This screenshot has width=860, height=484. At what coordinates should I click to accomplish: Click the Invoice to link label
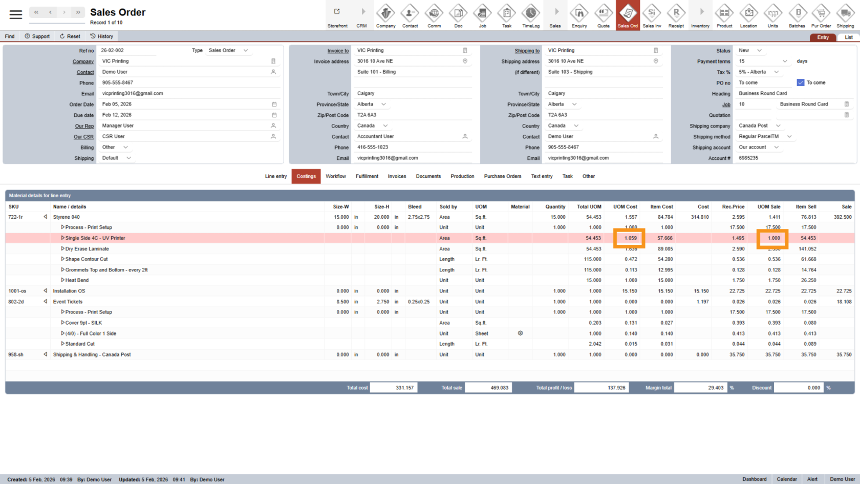pyautogui.click(x=338, y=51)
